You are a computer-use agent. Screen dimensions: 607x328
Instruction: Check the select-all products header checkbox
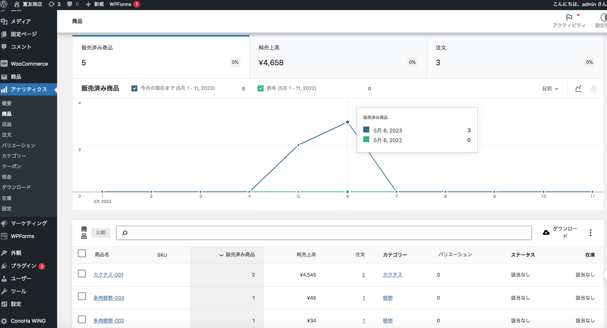coord(82,254)
